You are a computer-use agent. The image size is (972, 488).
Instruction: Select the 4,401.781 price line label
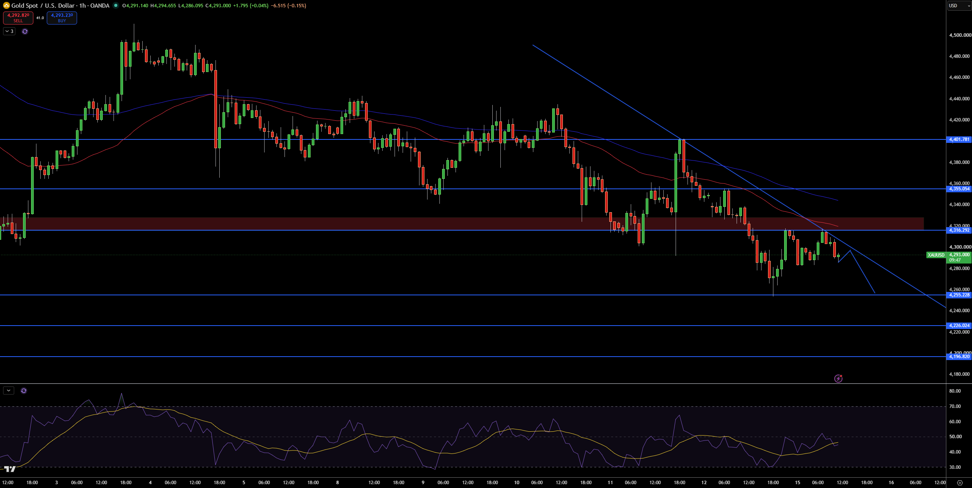click(959, 139)
